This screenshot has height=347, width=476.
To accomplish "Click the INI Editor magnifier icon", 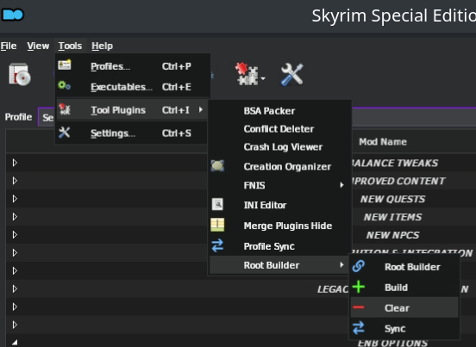I will (x=217, y=205).
